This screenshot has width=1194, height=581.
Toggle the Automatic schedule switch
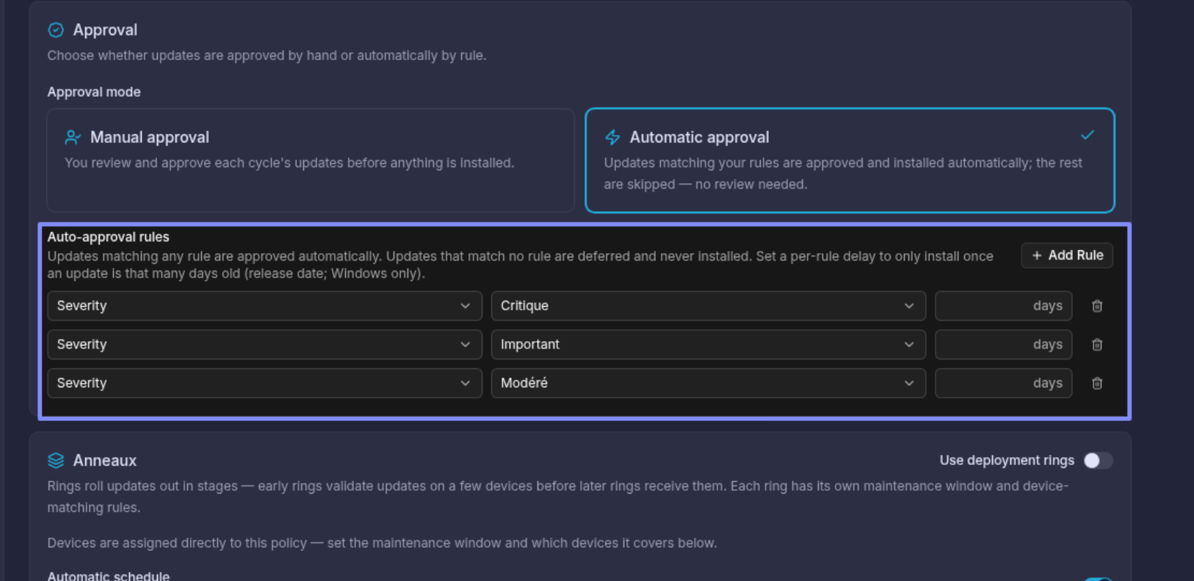click(x=1099, y=579)
